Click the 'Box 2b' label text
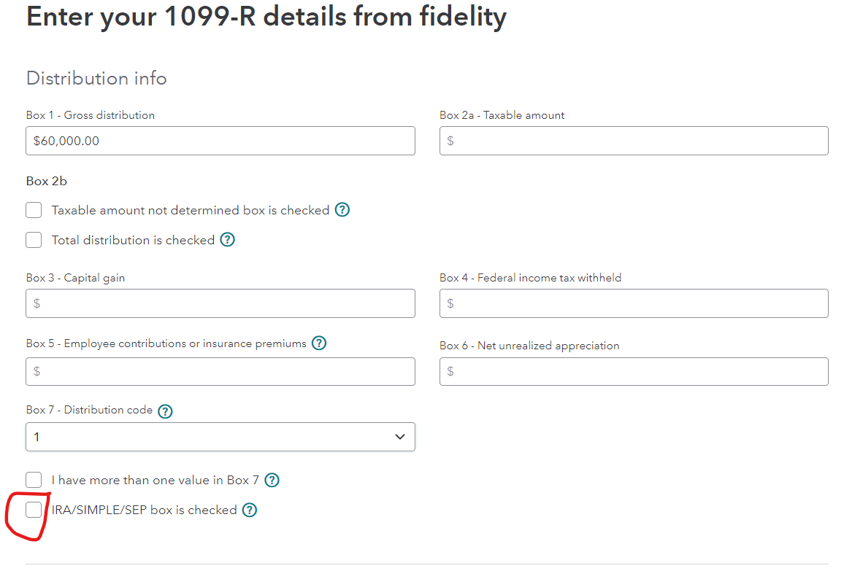 click(47, 181)
